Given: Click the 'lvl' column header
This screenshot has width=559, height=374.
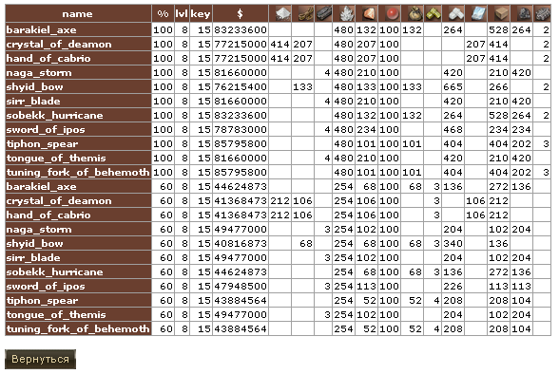Looking at the screenshot, I should pyautogui.click(x=182, y=13).
